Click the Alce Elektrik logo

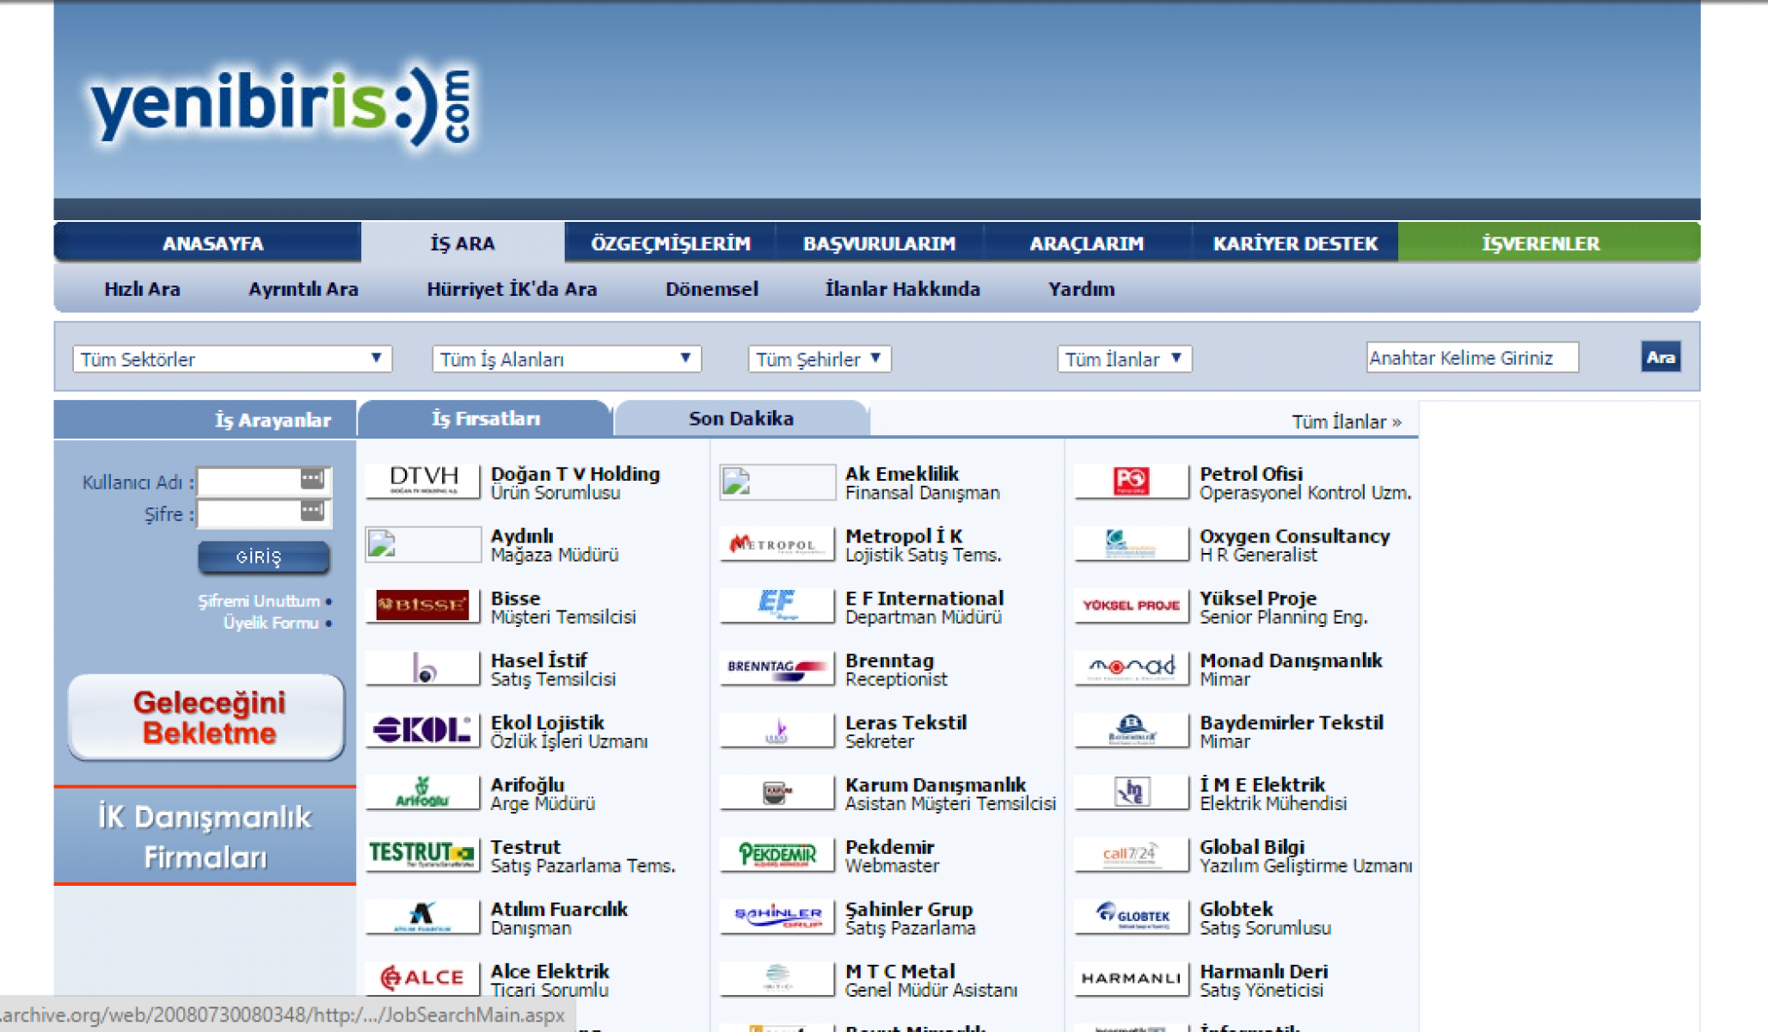(x=422, y=978)
